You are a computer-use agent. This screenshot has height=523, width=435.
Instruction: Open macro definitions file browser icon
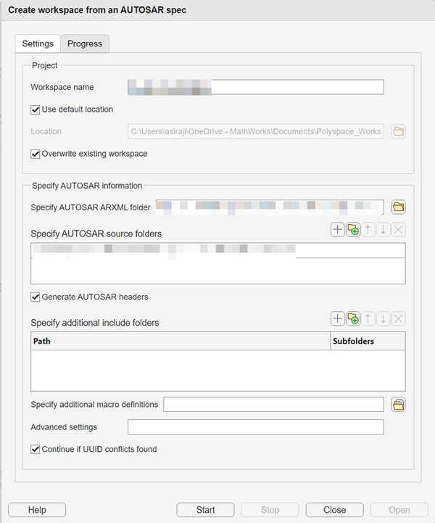(x=398, y=405)
